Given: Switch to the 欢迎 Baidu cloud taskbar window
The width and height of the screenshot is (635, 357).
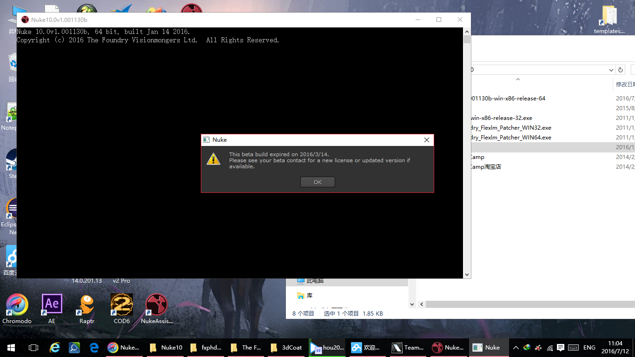Looking at the screenshot, I should coord(367,347).
